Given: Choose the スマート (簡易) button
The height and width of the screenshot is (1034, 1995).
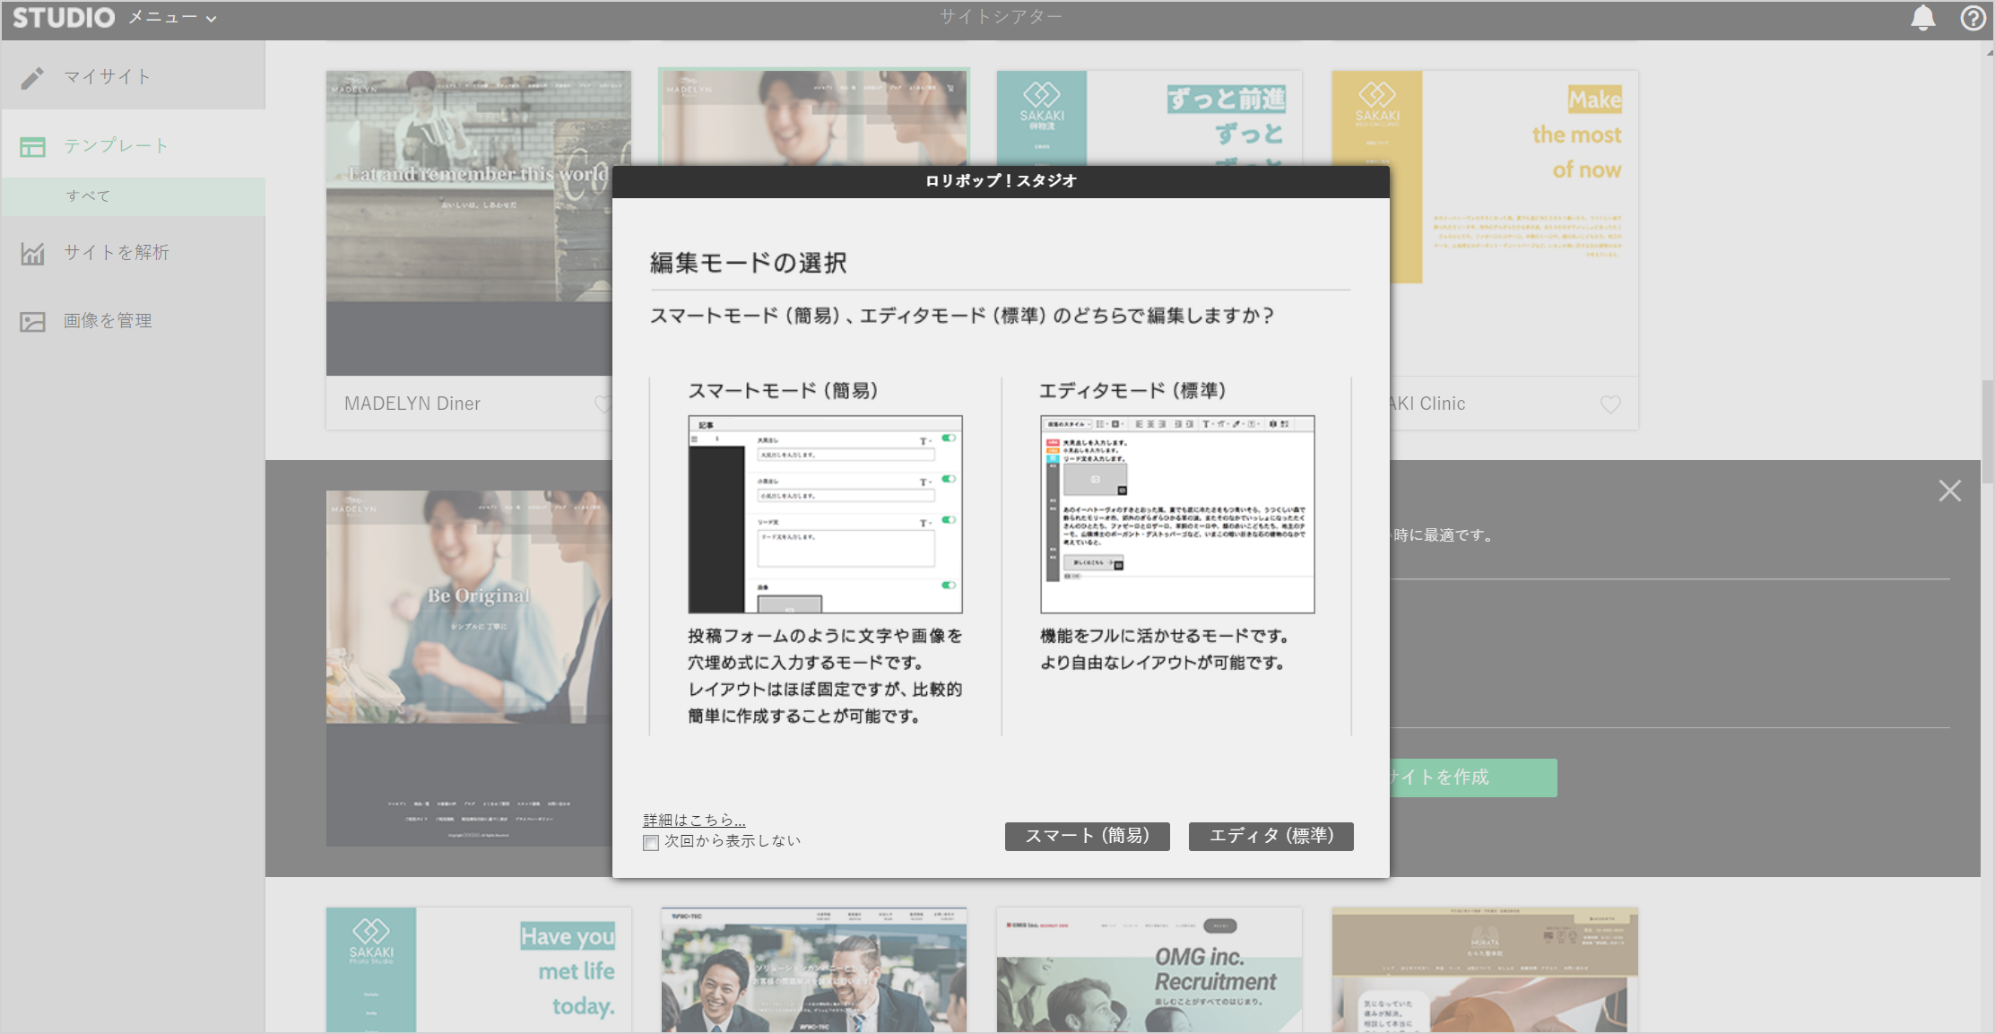Looking at the screenshot, I should pos(1087,836).
